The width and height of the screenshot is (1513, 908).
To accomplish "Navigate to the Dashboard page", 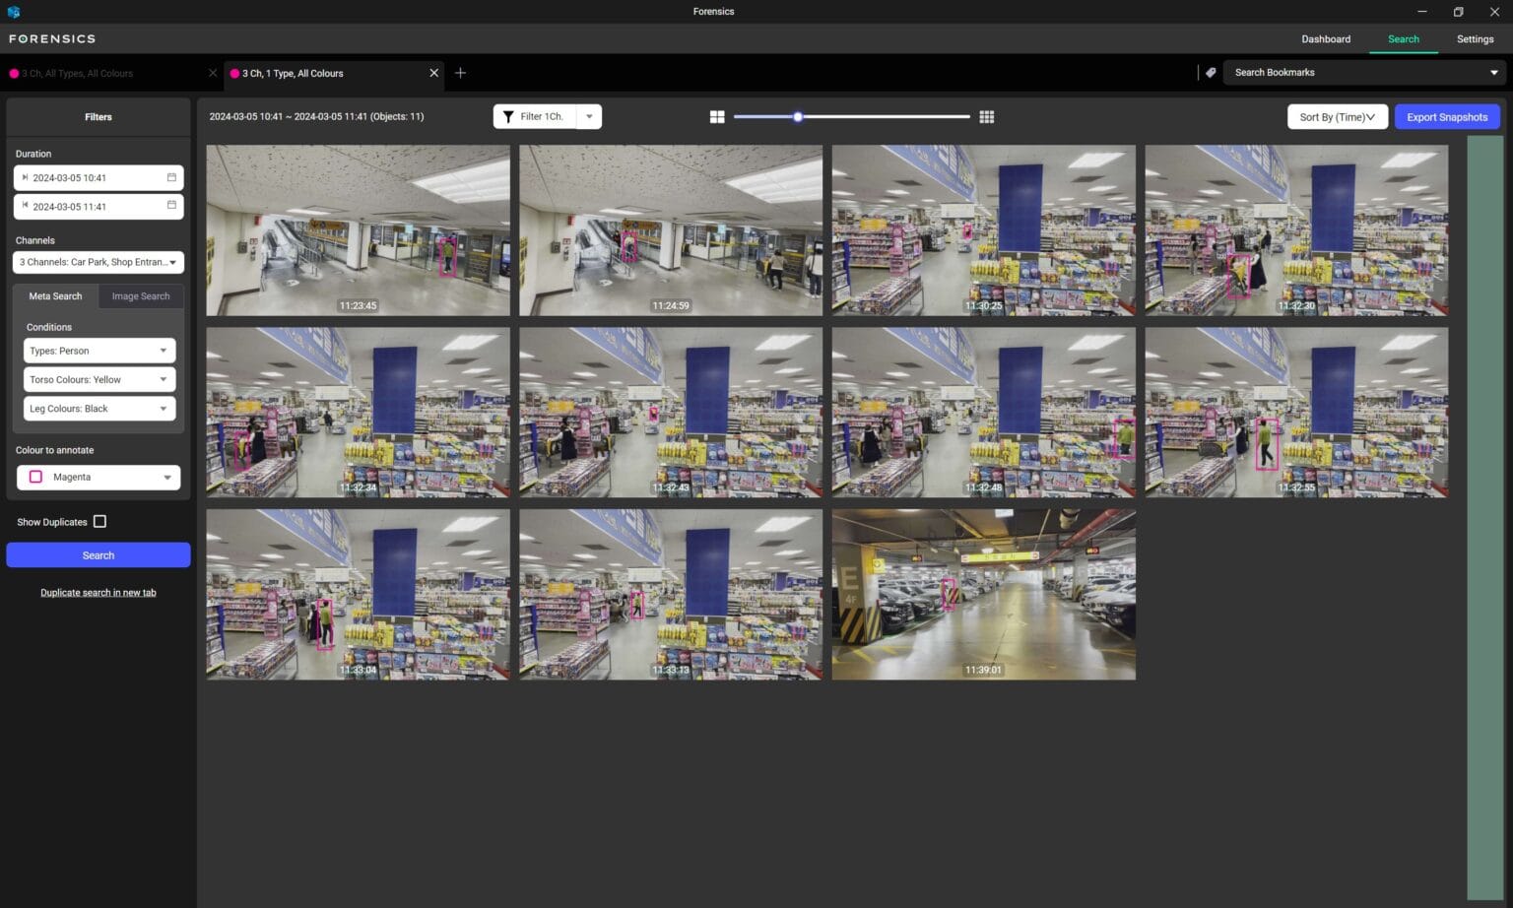I will (1326, 38).
